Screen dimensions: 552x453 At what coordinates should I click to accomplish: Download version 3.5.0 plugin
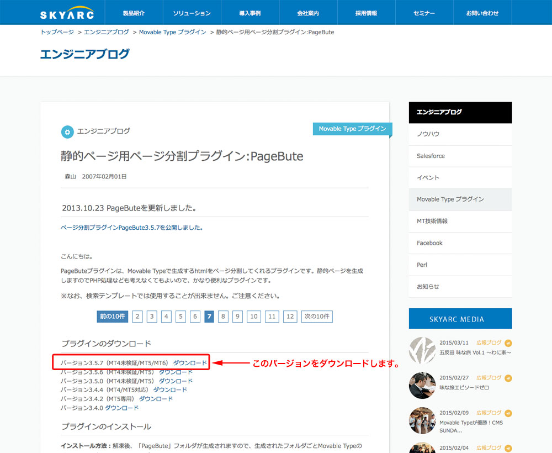tap(176, 381)
